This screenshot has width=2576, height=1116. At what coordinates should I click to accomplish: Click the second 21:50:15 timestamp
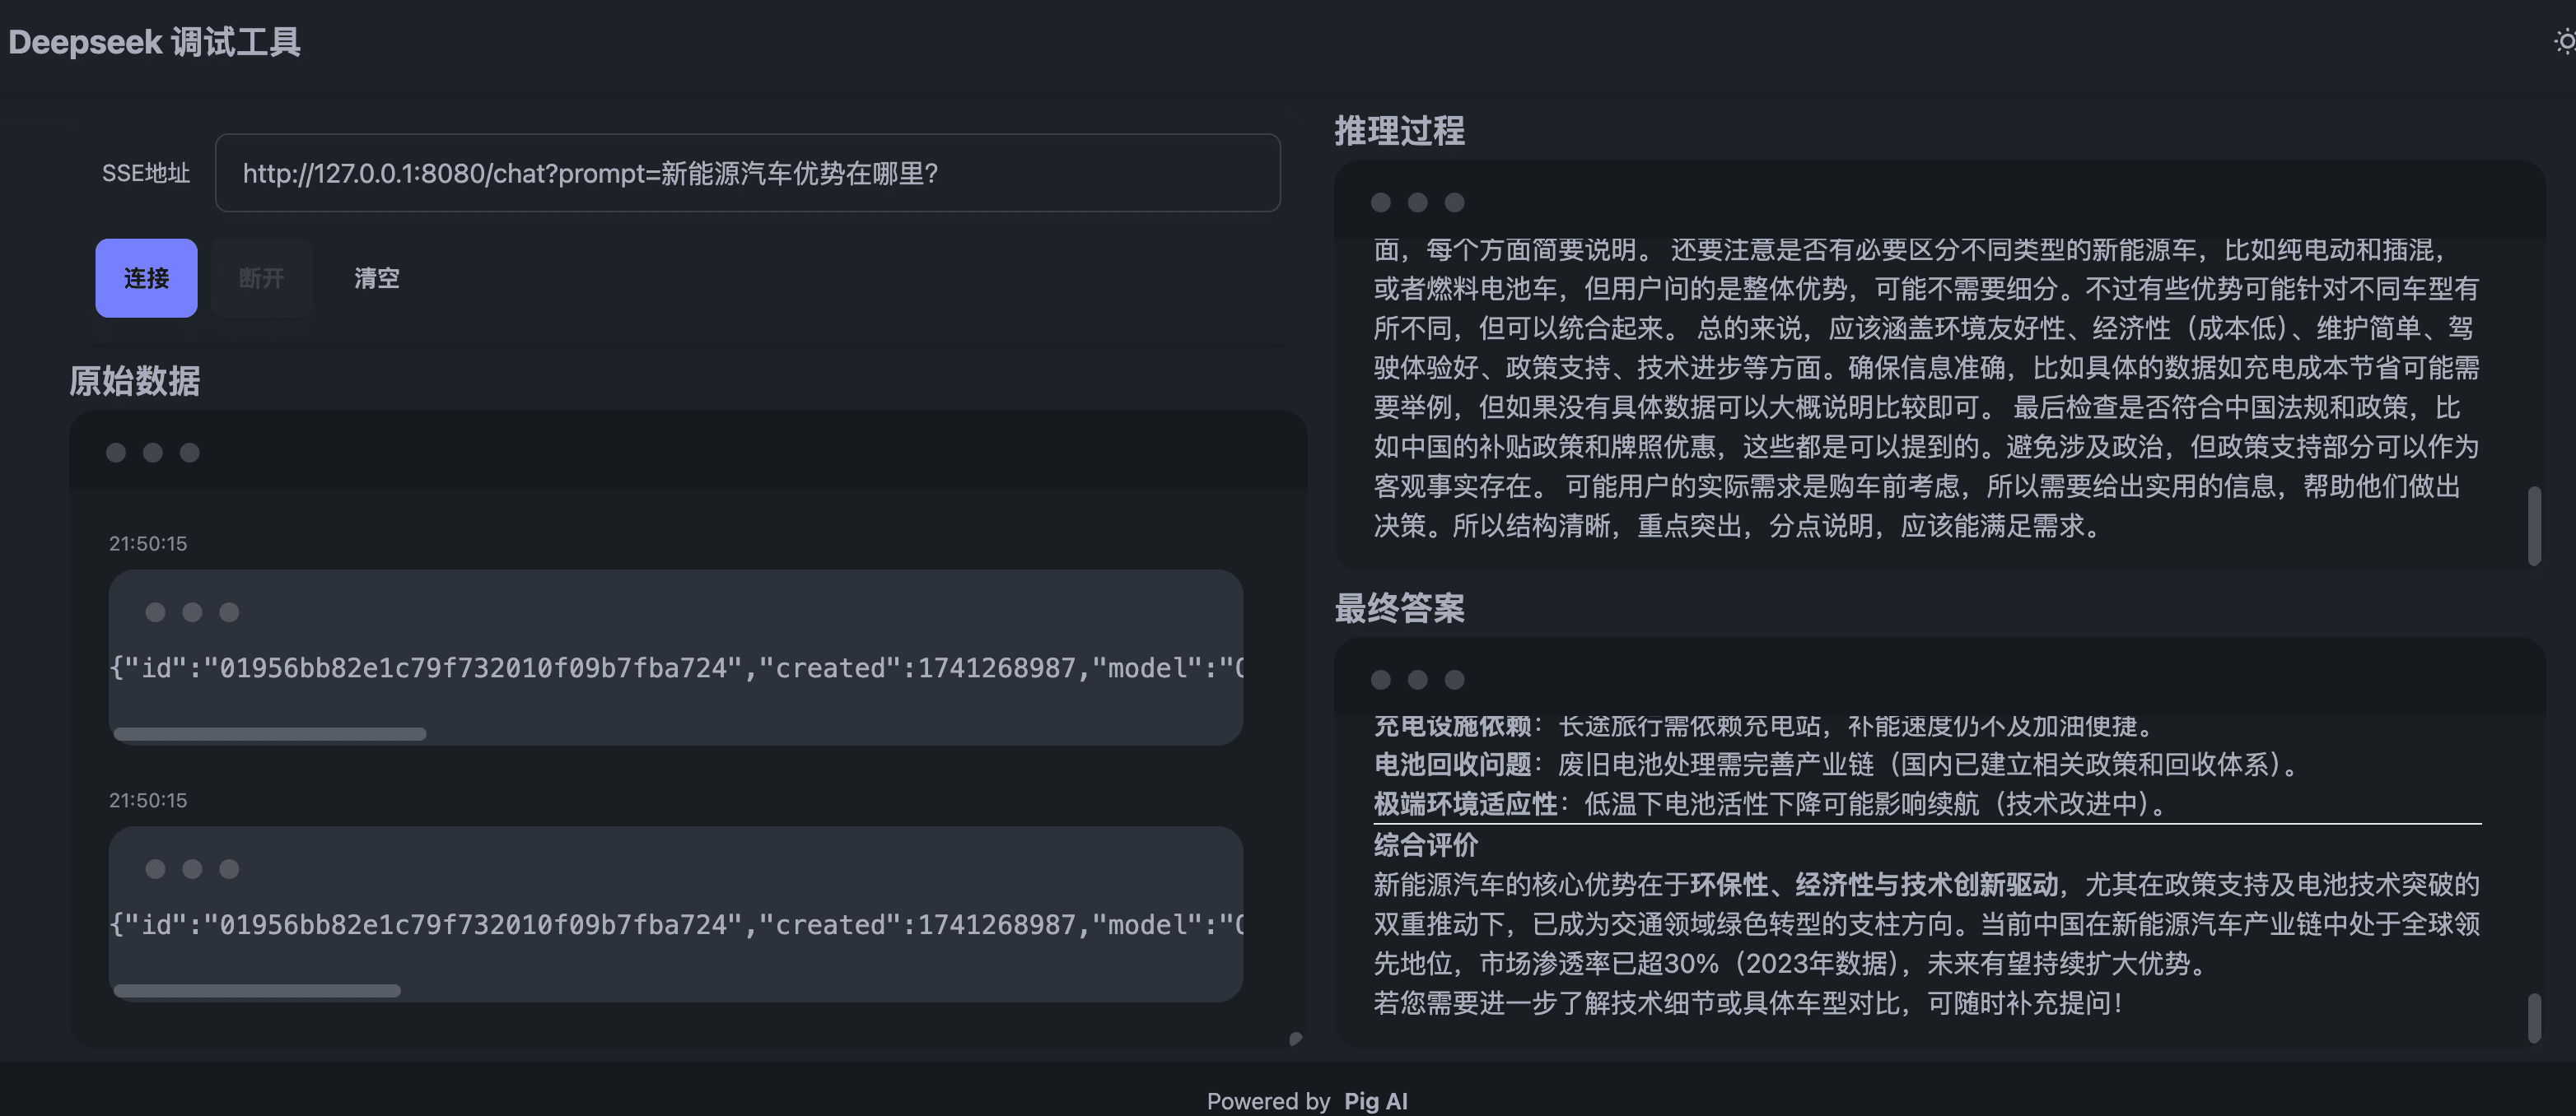148,800
